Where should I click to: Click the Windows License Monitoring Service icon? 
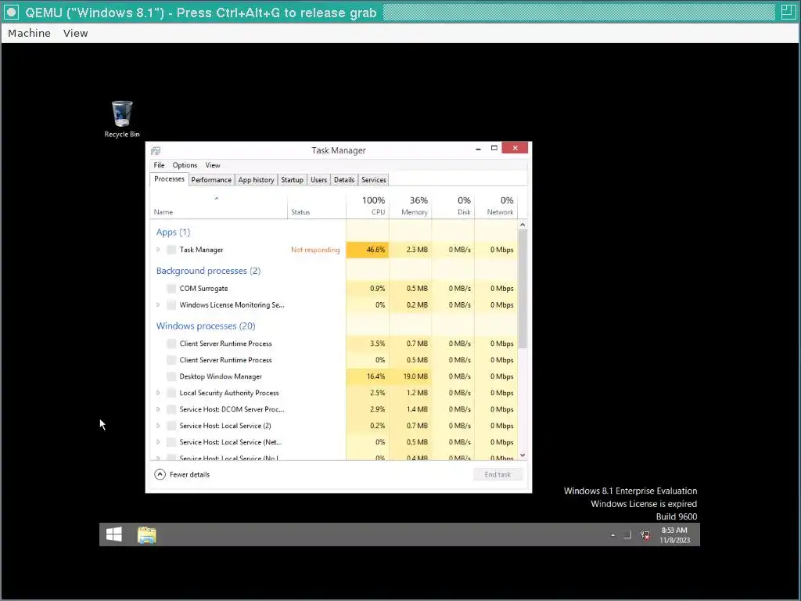[171, 304]
